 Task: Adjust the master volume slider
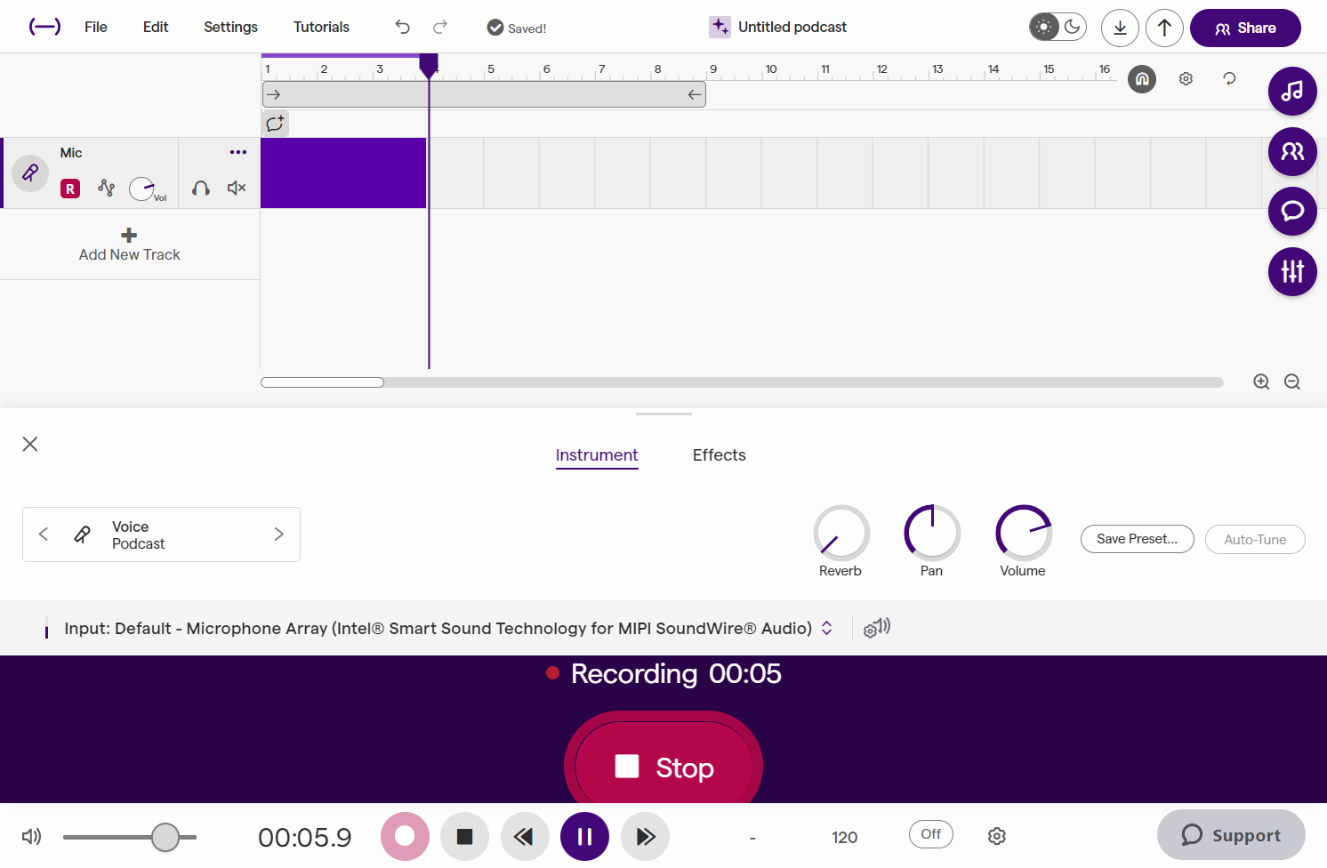coord(130,837)
